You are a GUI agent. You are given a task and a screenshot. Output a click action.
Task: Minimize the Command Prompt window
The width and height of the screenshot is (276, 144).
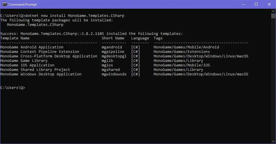pos(244,4)
